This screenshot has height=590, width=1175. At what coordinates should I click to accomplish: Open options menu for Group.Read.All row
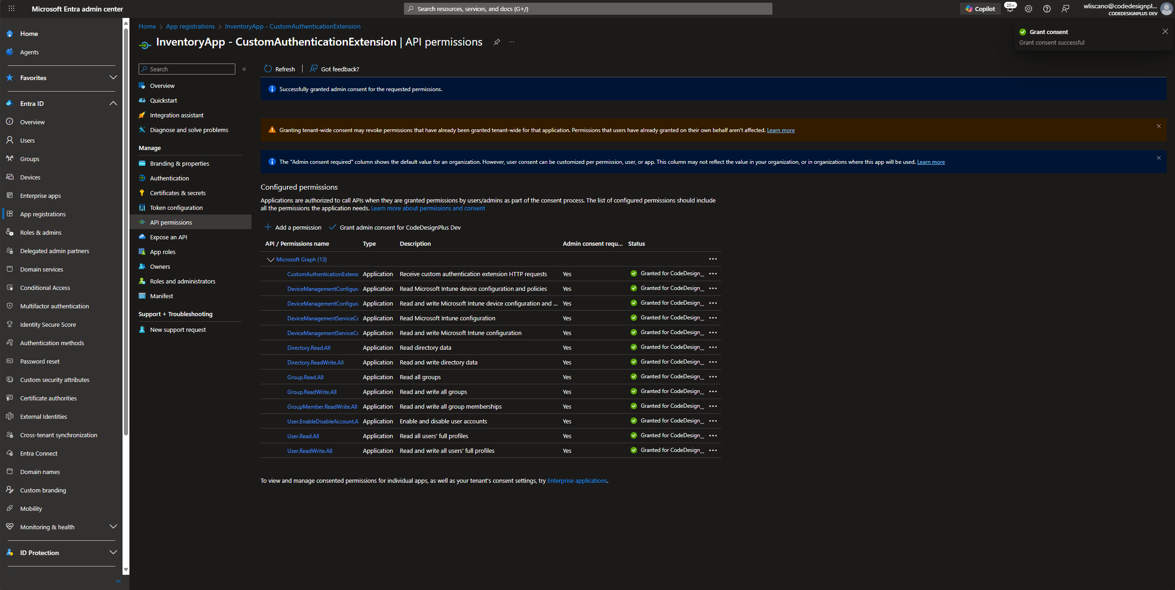coord(713,377)
